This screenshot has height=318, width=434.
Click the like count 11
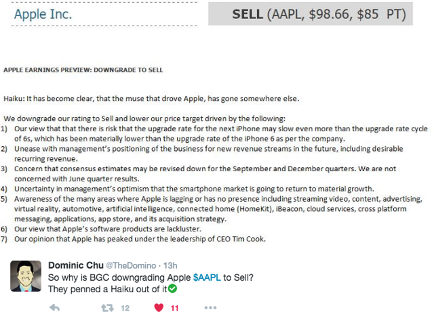[174, 308]
